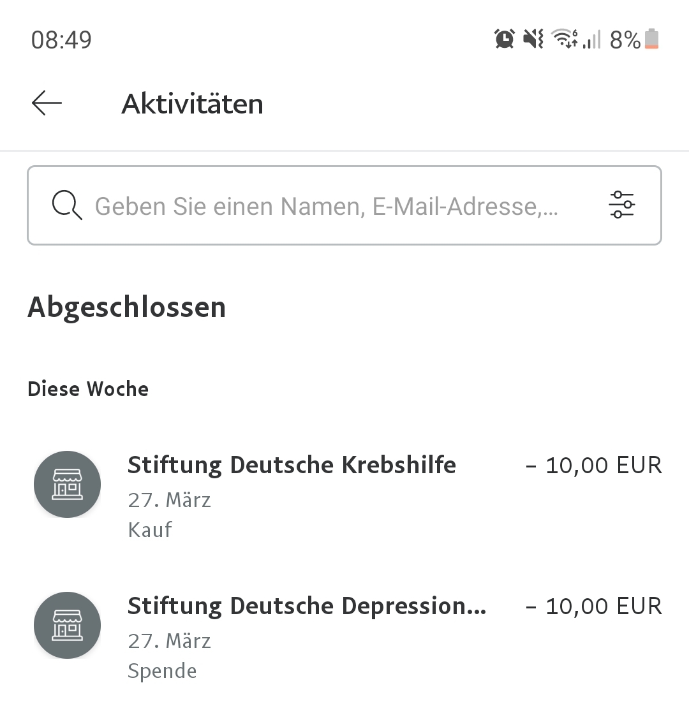The width and height of the screenshot is (689, 720).
Task: Tap the Diese Woche group label
Action: pos(88,389)
